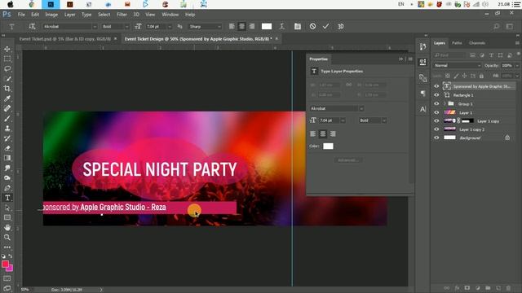Select the Hand tool
This screenshot has height=293, width=522.
coord(7,228)
